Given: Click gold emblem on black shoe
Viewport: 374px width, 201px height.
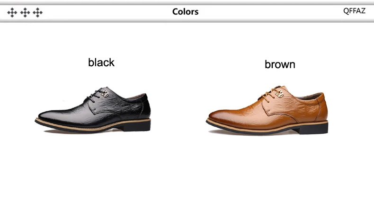Looking at the screenshot, I should click(105, 93).
